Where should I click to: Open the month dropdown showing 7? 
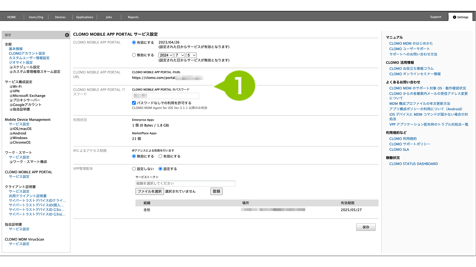180,55
